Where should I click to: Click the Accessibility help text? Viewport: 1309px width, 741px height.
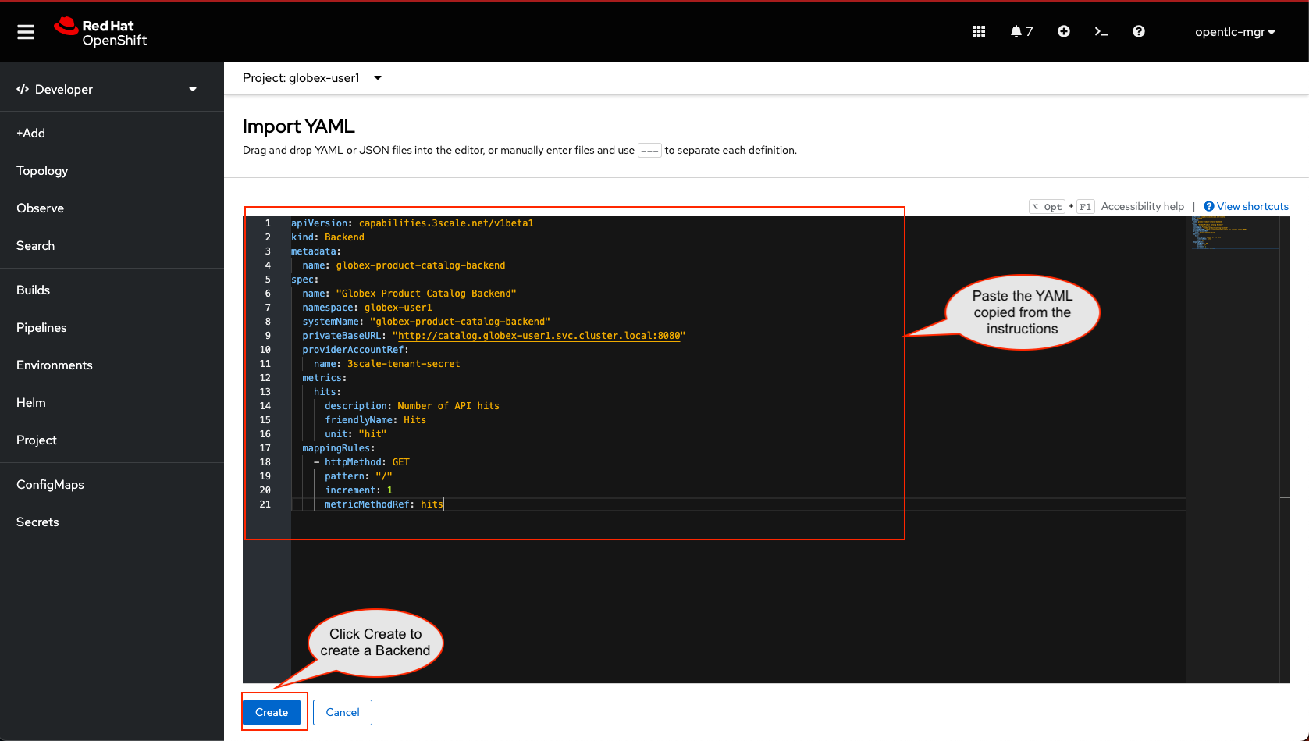coord(1143,206)
